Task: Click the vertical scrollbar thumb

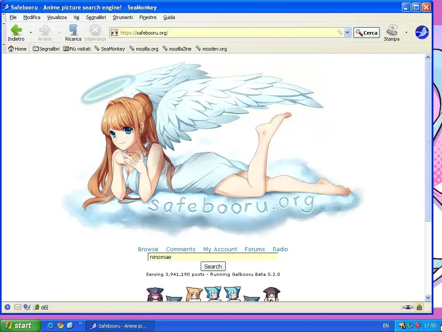Action: pos(428,141)
